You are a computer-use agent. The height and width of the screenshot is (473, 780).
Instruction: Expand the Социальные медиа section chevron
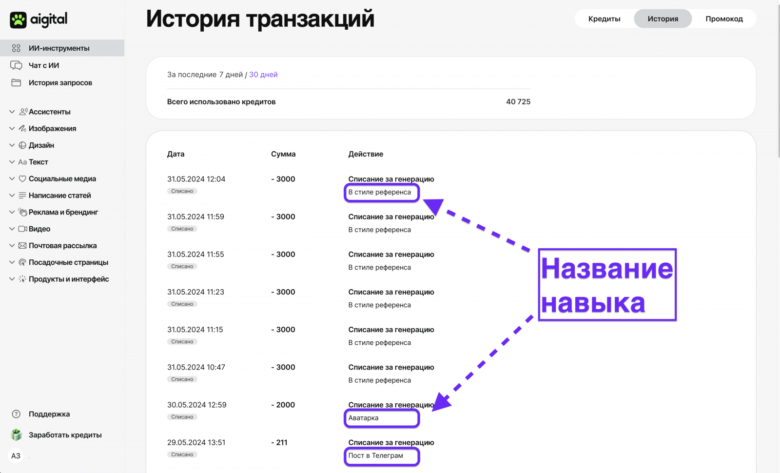click(12, 179)
